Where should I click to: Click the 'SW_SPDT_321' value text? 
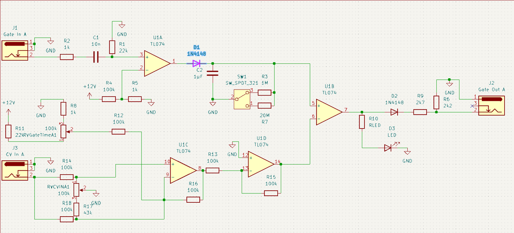242,82
